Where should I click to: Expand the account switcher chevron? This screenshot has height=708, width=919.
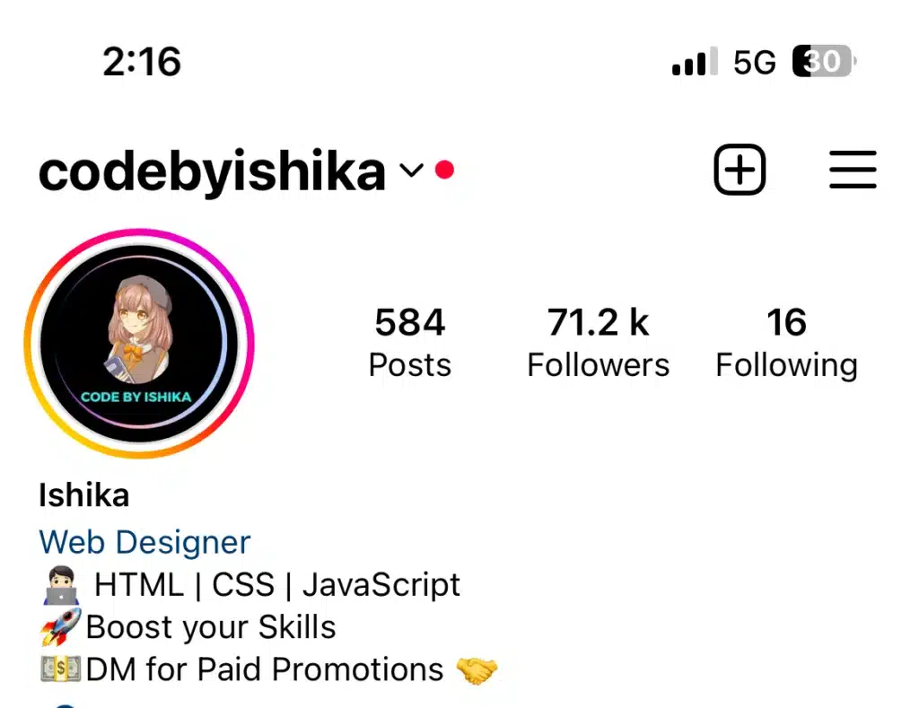tap(411, 170)
